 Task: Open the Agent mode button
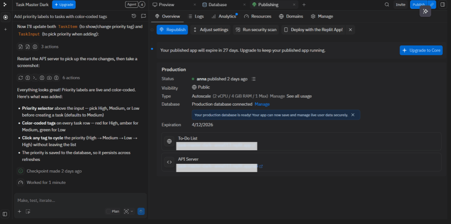click(x=131, y=5)
